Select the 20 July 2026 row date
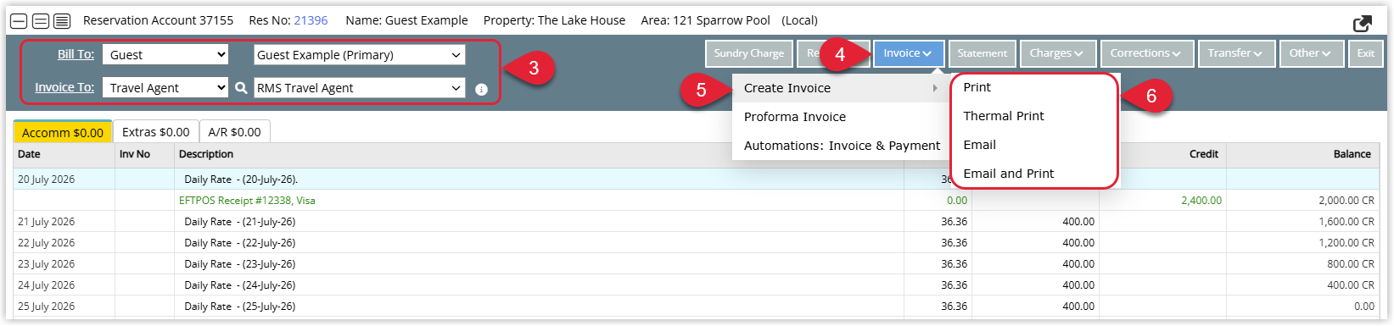 (46, 180)
